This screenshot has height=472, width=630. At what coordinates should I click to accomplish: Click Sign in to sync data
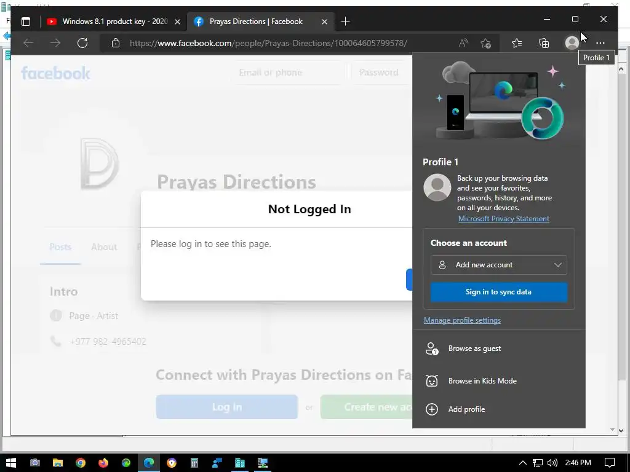pyautogui.click(x=498, y=292)
